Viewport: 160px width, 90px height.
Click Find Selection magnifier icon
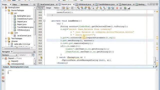pyautogui.click(x=78, y=8)
